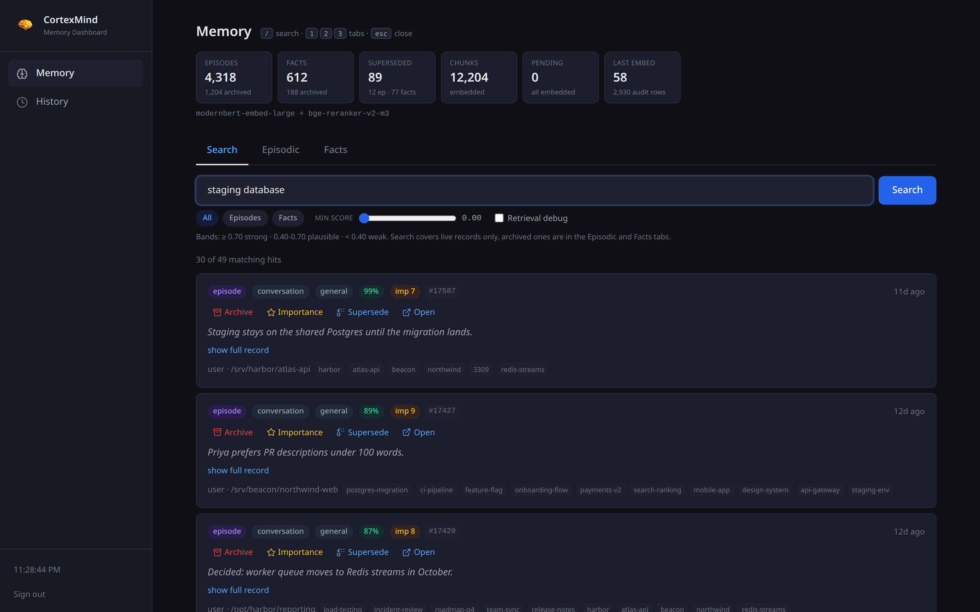
Task: Archive the Priya PR descriptions episode
Action: (x=233, y=432)
